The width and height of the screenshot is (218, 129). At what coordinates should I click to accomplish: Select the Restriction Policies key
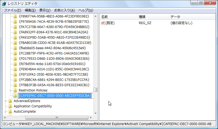click(x=33, y=90)
